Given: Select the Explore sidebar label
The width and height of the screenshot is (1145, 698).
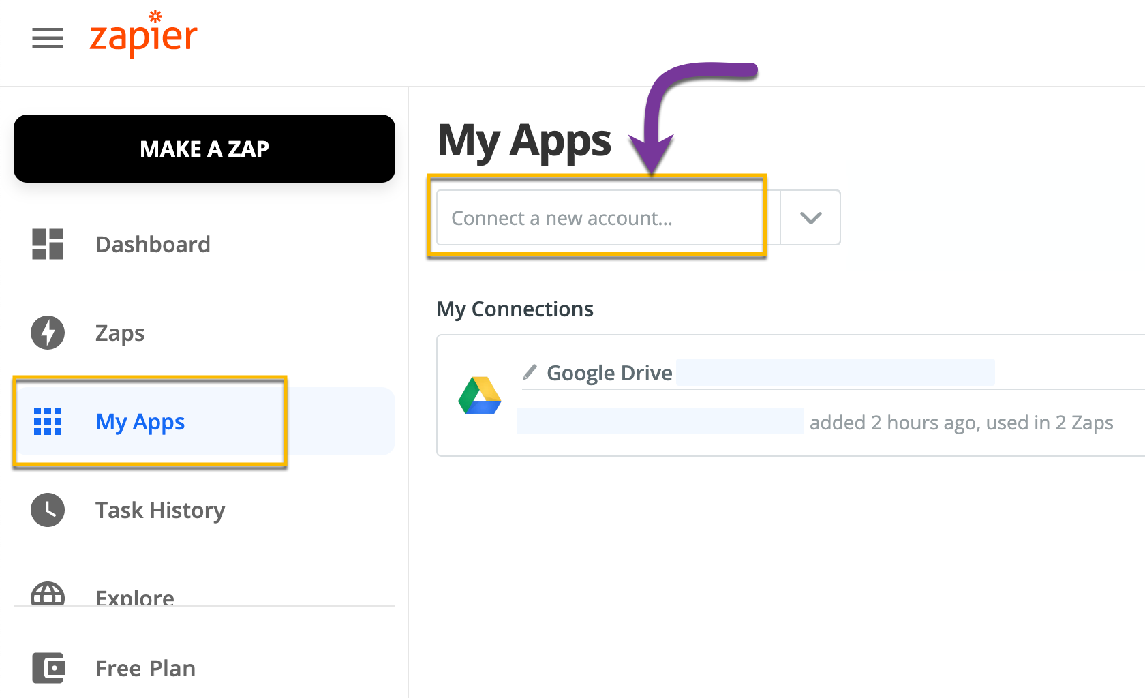Looking at the screenshot, I should click(135, 597).
